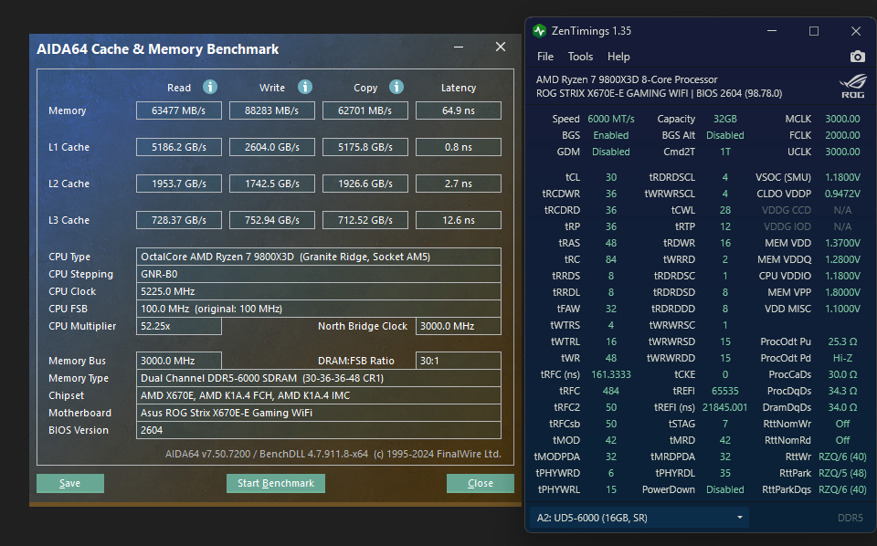
Task: Click the L2 Cache Read value 1953.7 GB/s
Action: (x=179, y=184)
